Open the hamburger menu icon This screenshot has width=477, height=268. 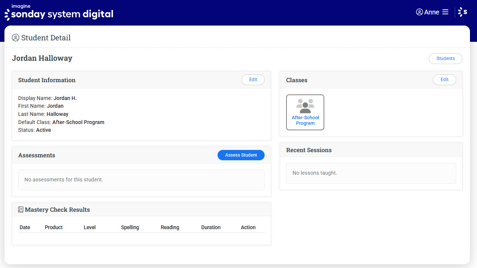point(445,12)
